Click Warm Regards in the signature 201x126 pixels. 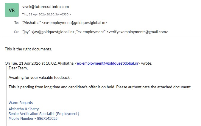(21, 103)
